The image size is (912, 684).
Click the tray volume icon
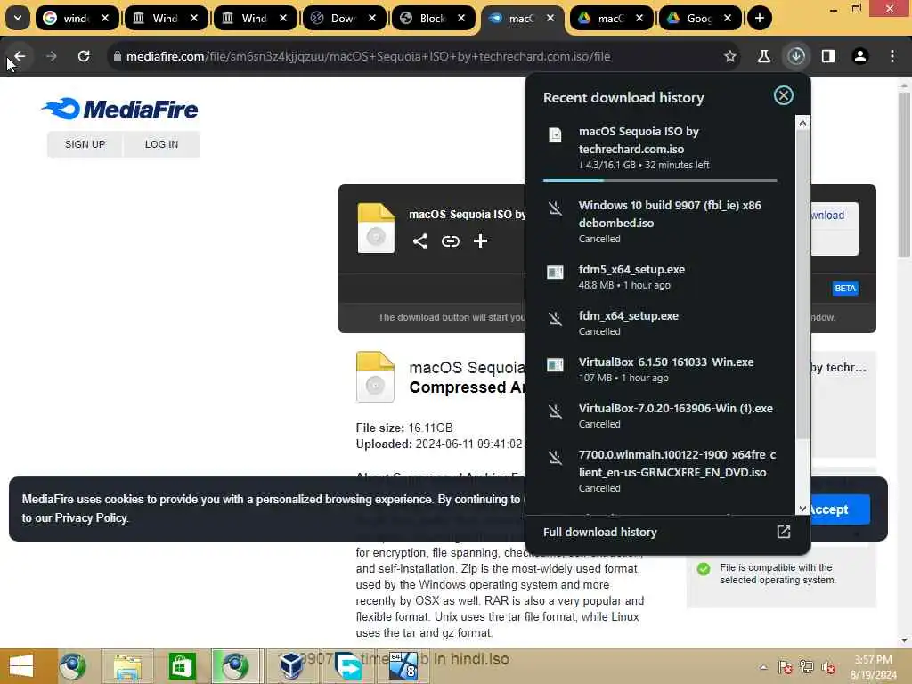click(x=827, y=667)
